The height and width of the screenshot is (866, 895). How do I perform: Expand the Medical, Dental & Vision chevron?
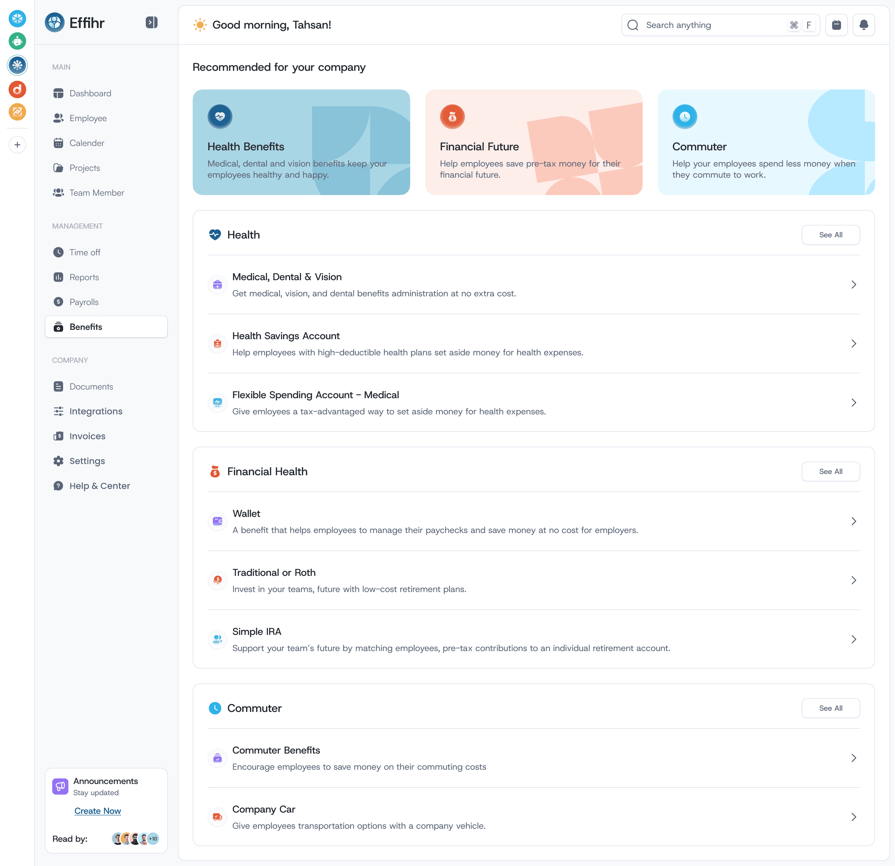853,285
